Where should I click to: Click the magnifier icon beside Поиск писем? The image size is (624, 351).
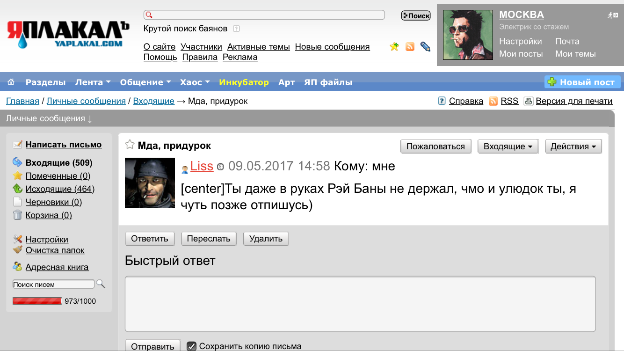click(x=101, y=284)
